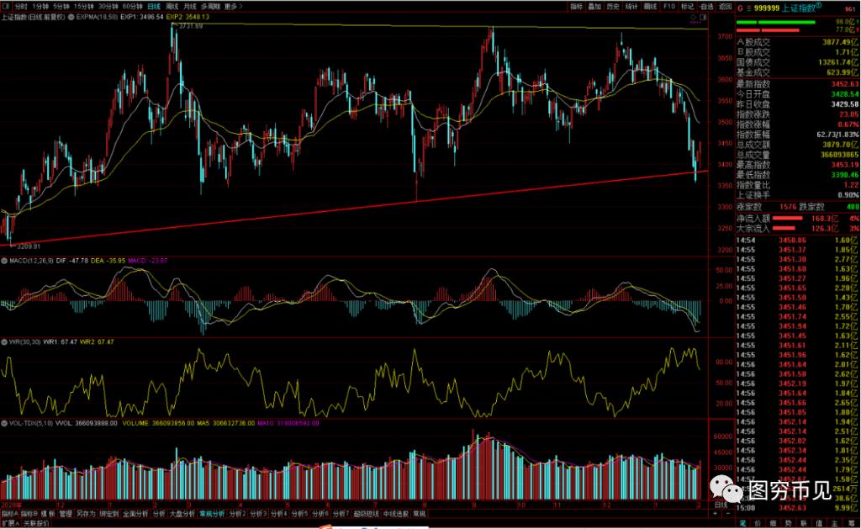
Task: Open the 分析7 tab
Action: 341,514
